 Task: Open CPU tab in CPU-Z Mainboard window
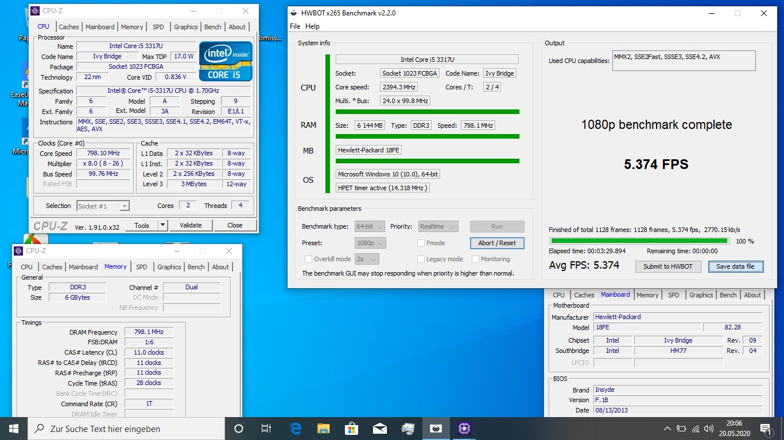[x=558, y=295]
